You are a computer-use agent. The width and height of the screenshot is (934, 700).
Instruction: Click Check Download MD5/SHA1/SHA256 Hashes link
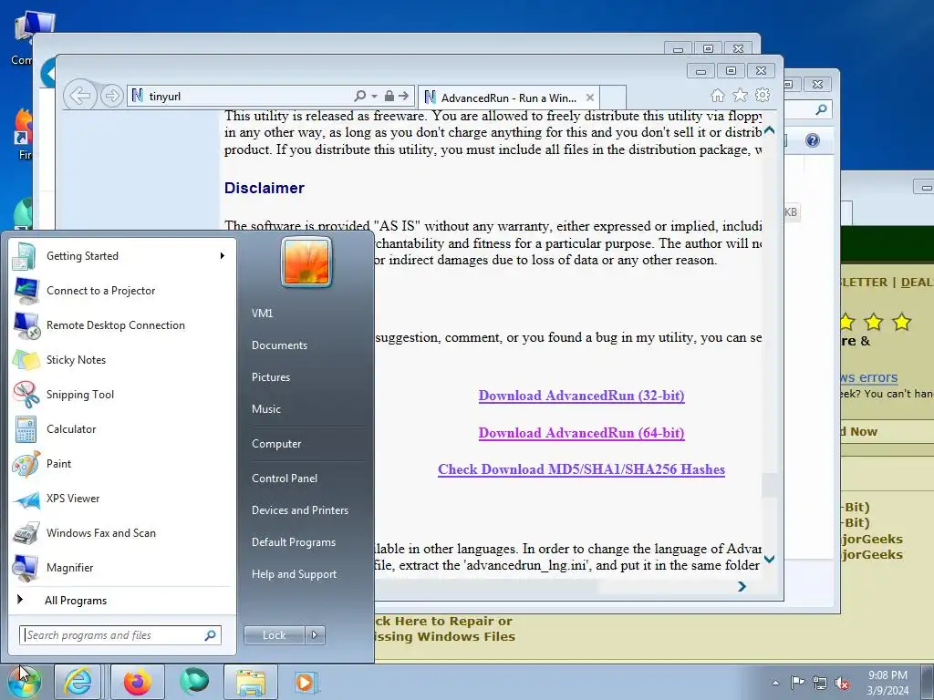pyautogui.click(x=581, y=469)
